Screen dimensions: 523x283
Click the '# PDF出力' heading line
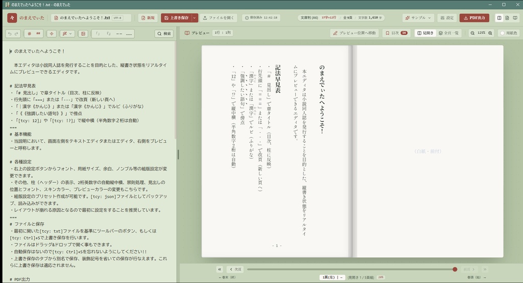point(20,279)
